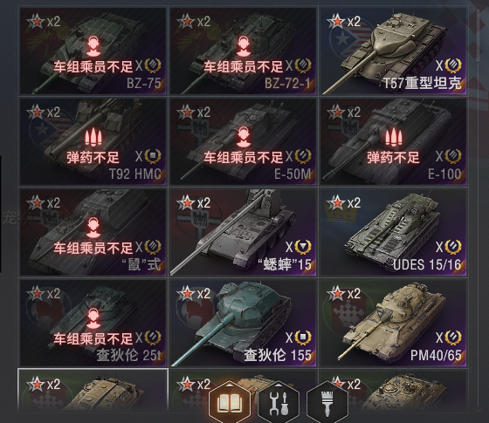Click the crew headset icon on E-50M
This screenshot has width=489, height=423.
(x=244, y=137)
